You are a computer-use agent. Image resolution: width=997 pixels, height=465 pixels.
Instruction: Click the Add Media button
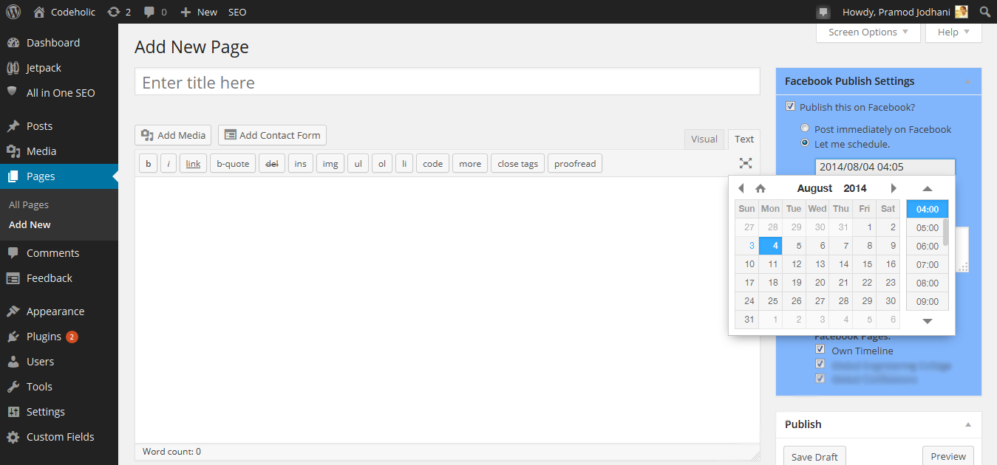click(173, 135)
